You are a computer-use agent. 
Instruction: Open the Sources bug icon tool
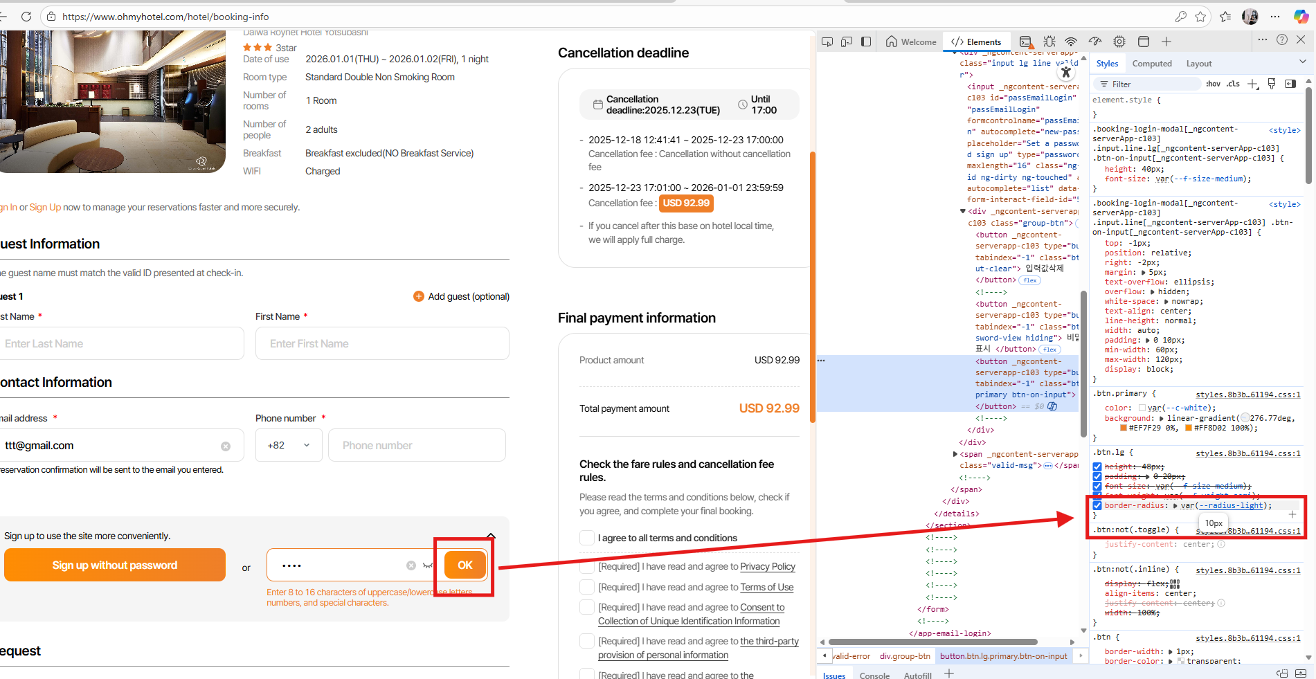click(x=1049, y=42)
